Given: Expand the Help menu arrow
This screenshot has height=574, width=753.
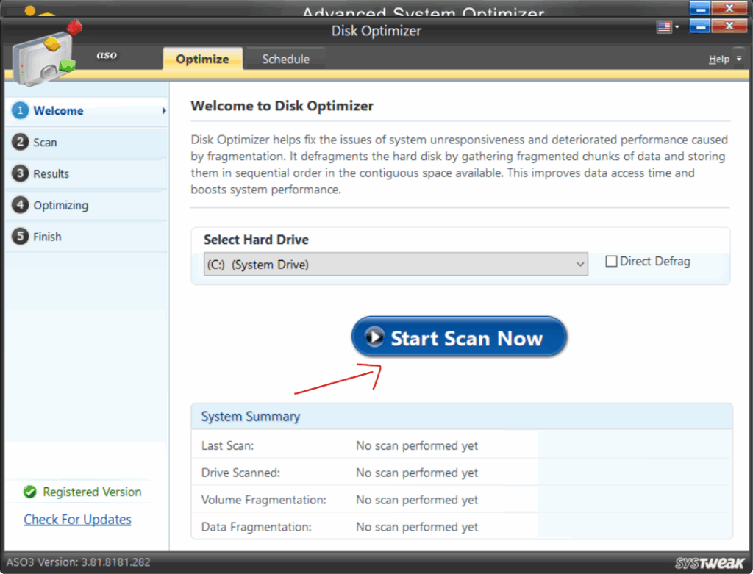Looking at the screenshot, I should point(739,59).
